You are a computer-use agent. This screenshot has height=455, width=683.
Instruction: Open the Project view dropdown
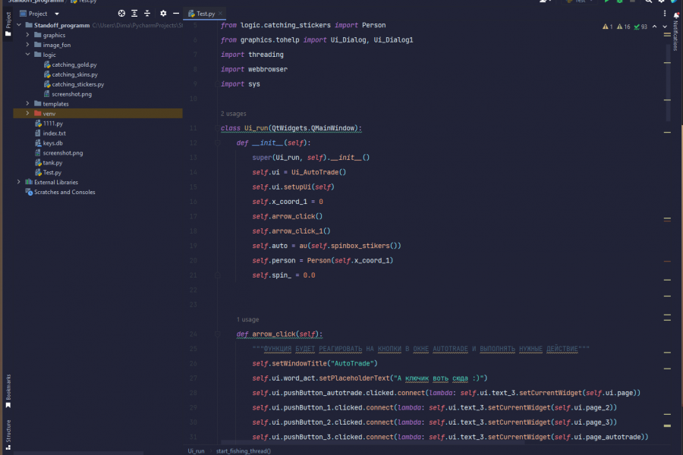pos(57,14)
